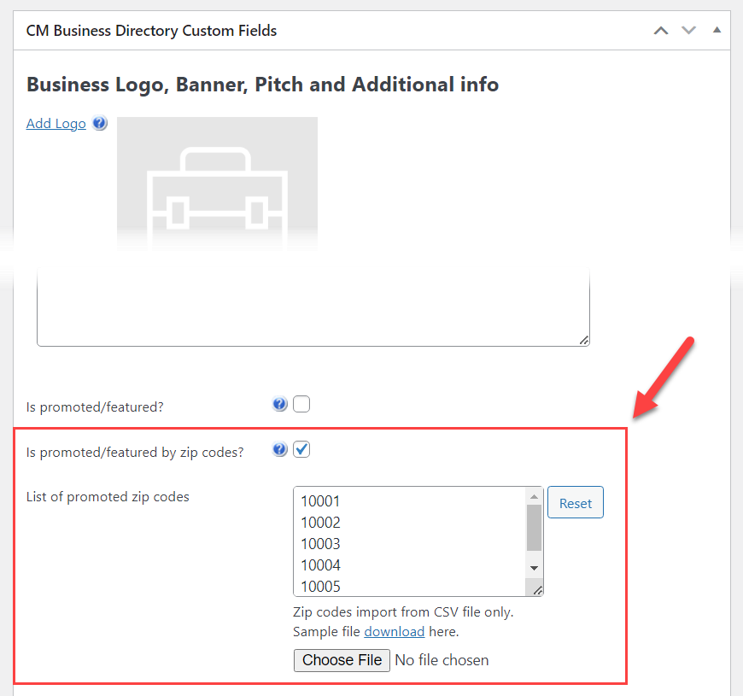Click help icon next to Is promoted/featured?
This screenshot has height=696, width=743.
point(279,404)
